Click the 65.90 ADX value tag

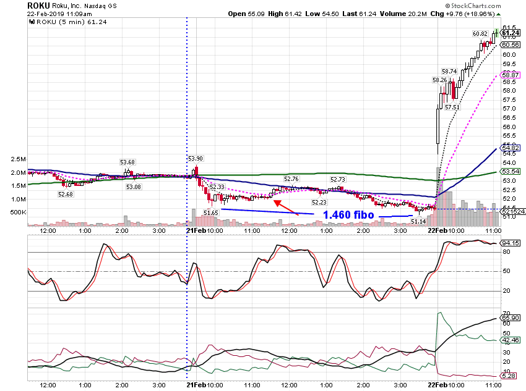(511, 318)
